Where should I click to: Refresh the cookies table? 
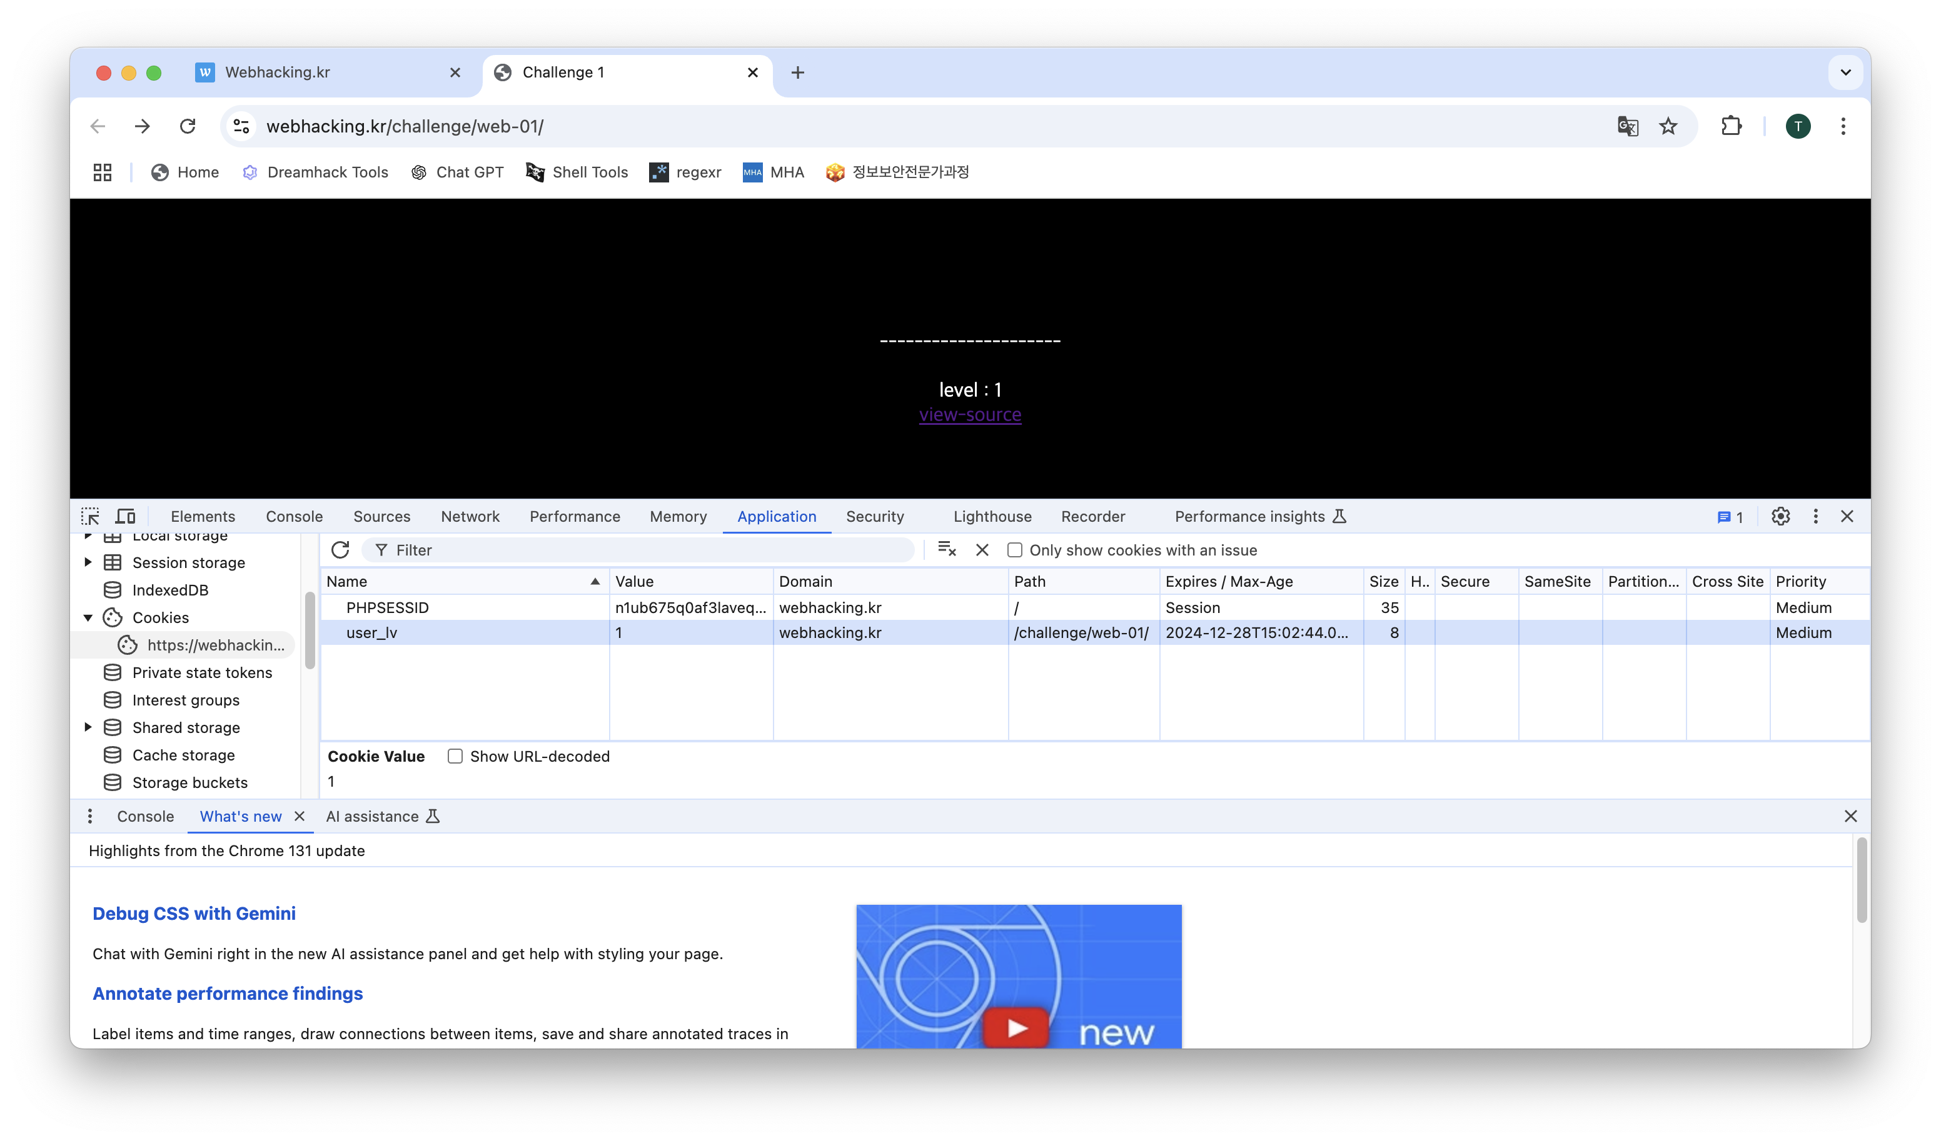pyautogui.click(x=340, y=550)
